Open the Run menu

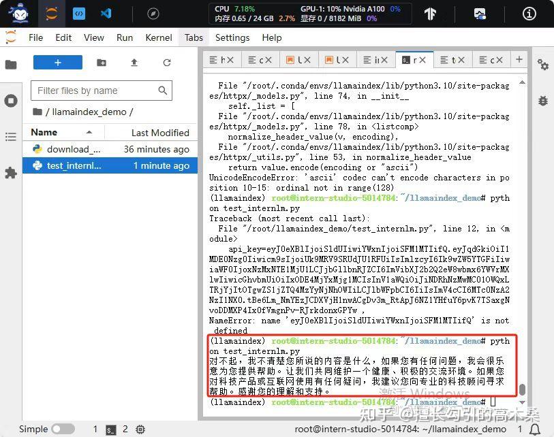125,37
